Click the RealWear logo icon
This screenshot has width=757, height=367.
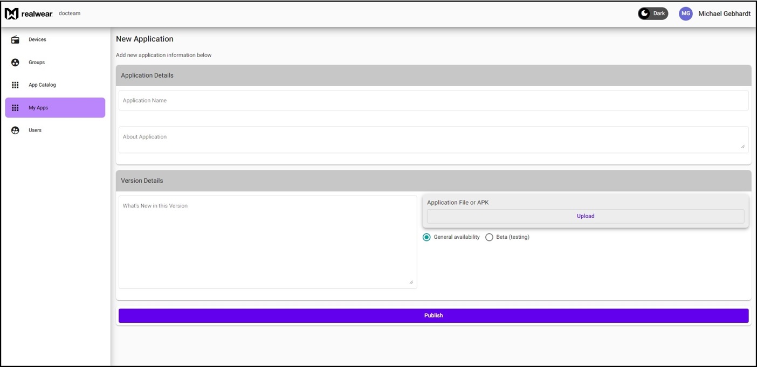(11, 14)
